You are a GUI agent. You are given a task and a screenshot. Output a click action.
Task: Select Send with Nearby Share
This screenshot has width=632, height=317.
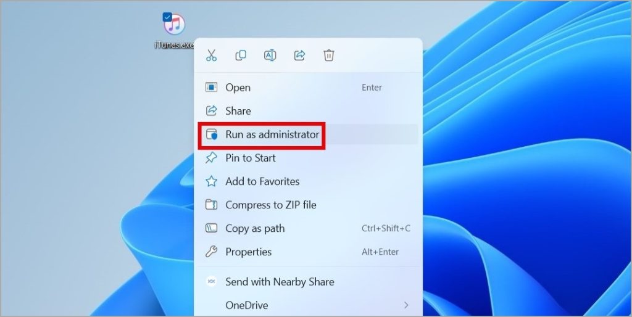(x=308, y=282)
